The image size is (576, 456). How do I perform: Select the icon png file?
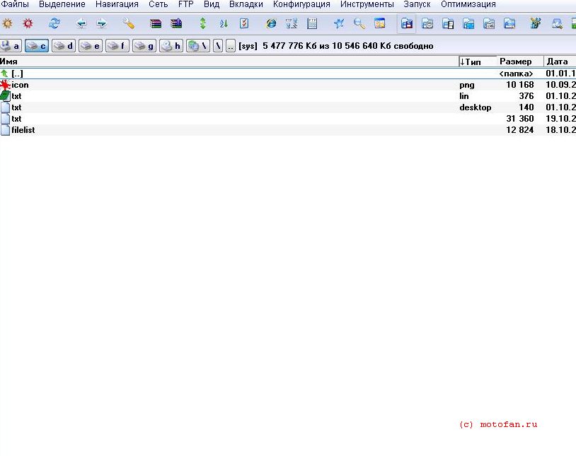click(x=288, y=85)
